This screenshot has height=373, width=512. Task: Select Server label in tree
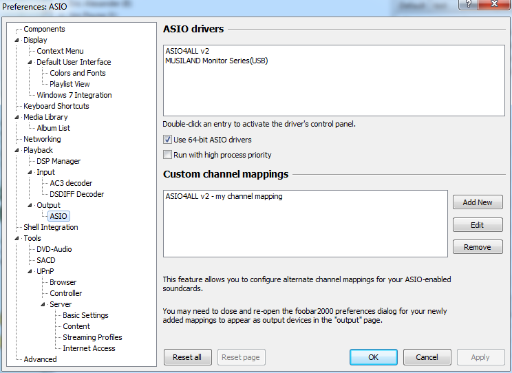61,304
